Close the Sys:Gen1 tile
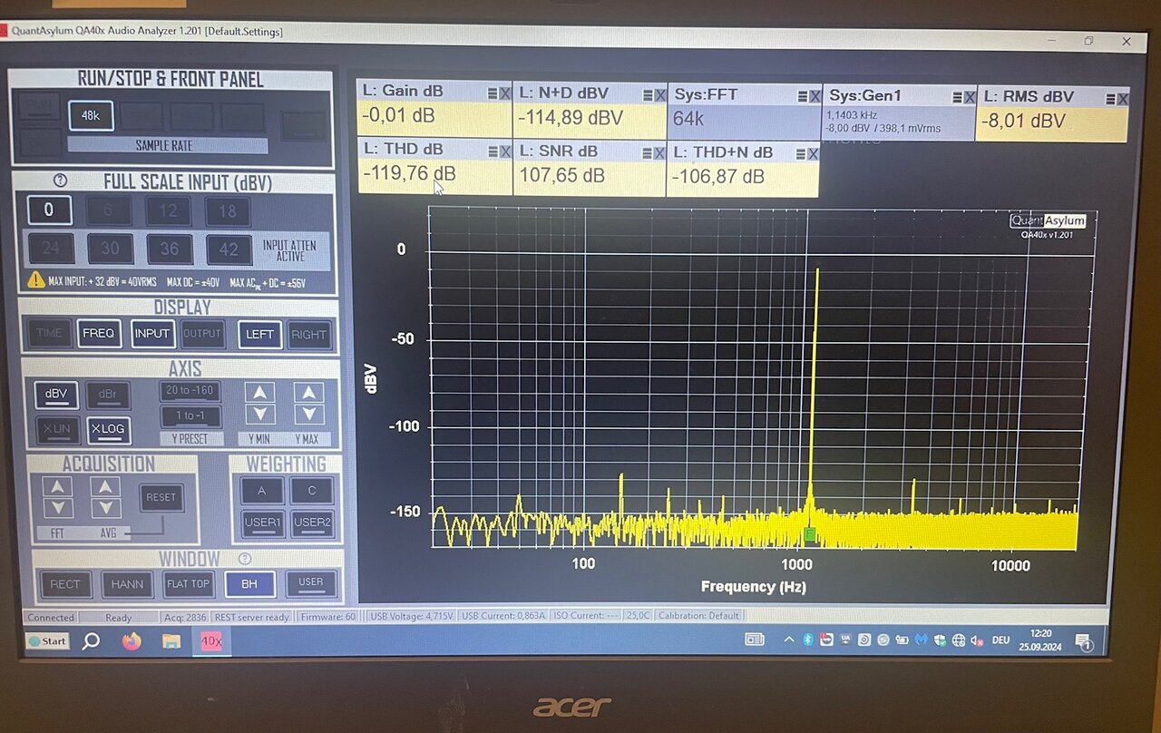The width and height of the screenshot is (1161, 733). click(970, 97)
